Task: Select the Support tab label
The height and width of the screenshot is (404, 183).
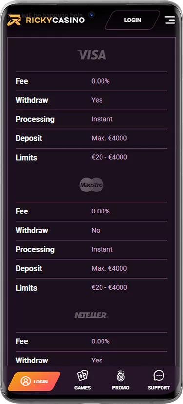Action: point(159,388)
